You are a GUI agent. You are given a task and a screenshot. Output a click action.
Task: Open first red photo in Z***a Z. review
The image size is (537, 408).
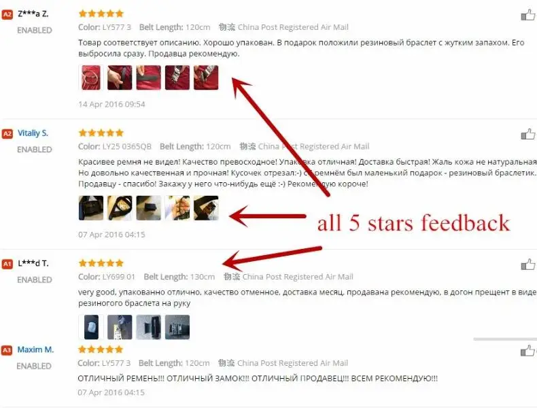[91, 78]
